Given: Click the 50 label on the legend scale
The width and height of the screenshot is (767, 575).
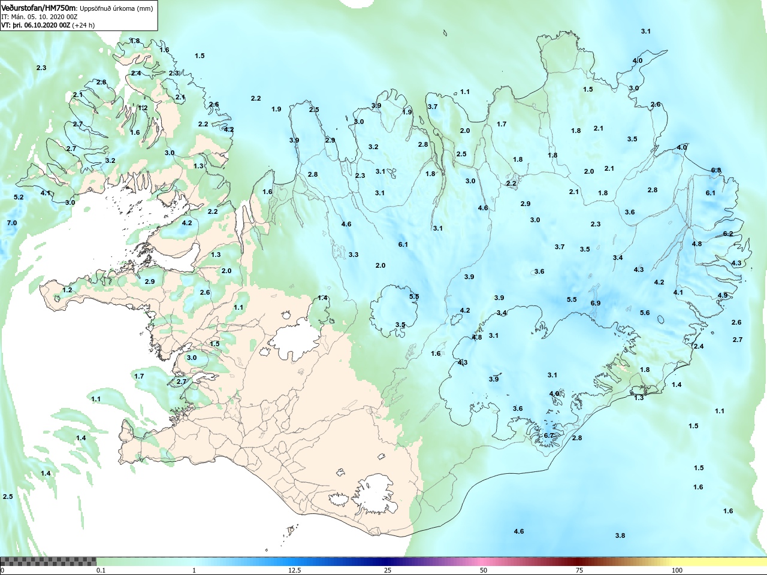Looking at the screenshot, I should (x=483, y=570).
